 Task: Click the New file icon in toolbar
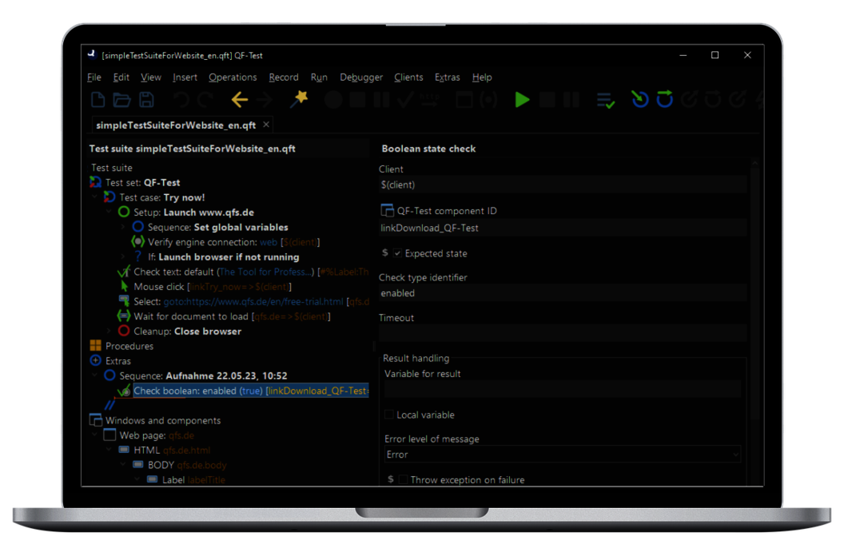tap(98, 100)
